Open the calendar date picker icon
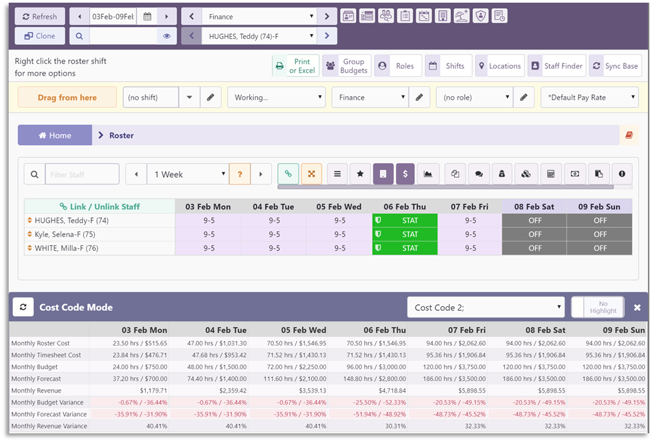The image size is (652, 442). pos(147,16)
